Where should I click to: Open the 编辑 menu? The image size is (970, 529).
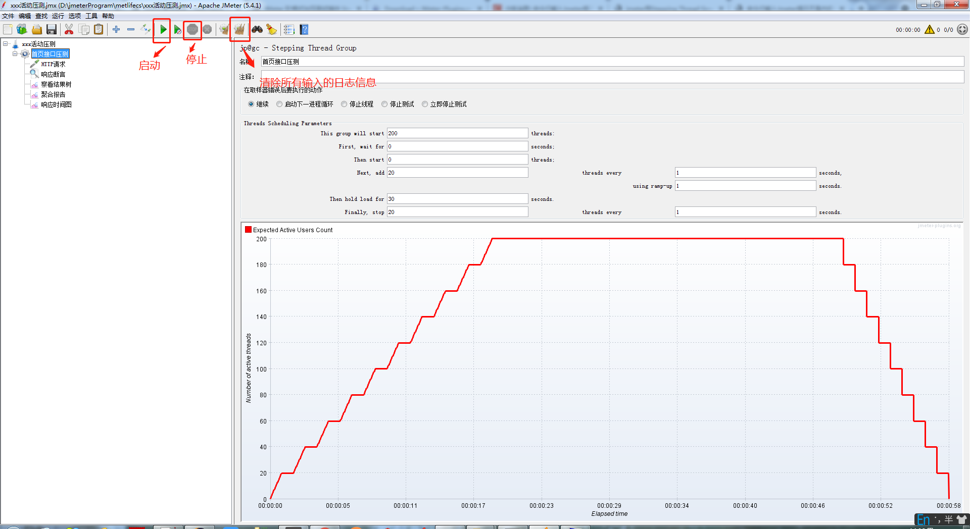click(x=25, y=16)
